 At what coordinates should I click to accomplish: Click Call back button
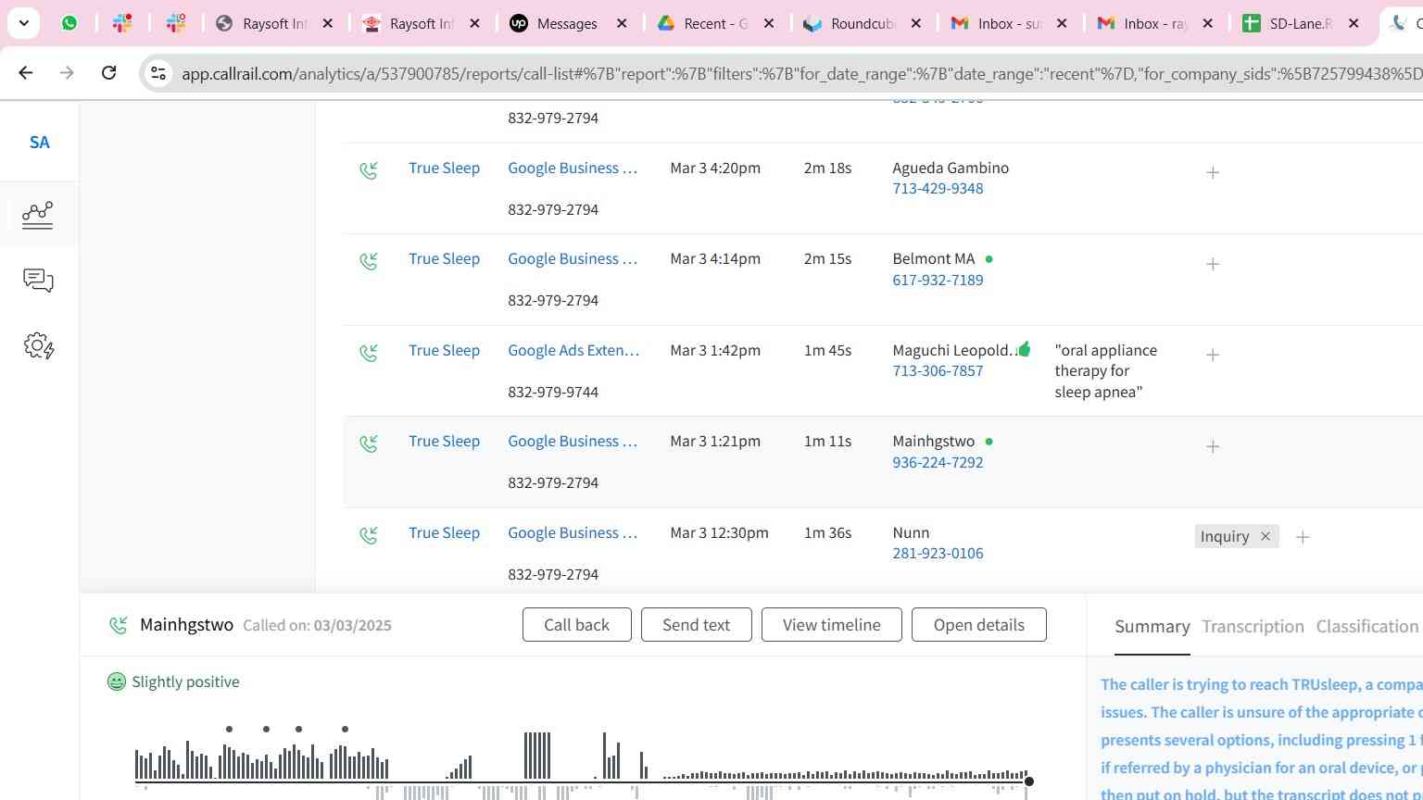tap(576, 625)
